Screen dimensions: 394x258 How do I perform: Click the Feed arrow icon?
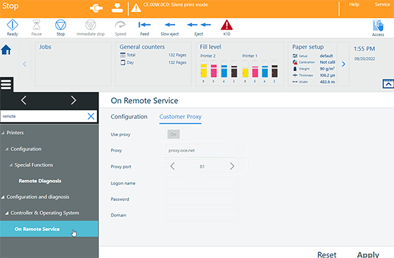point(145,25)
